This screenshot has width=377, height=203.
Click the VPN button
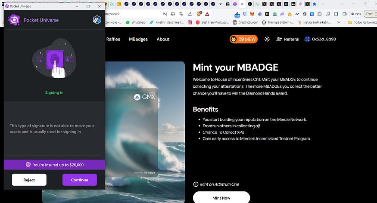tap(356, 14)
